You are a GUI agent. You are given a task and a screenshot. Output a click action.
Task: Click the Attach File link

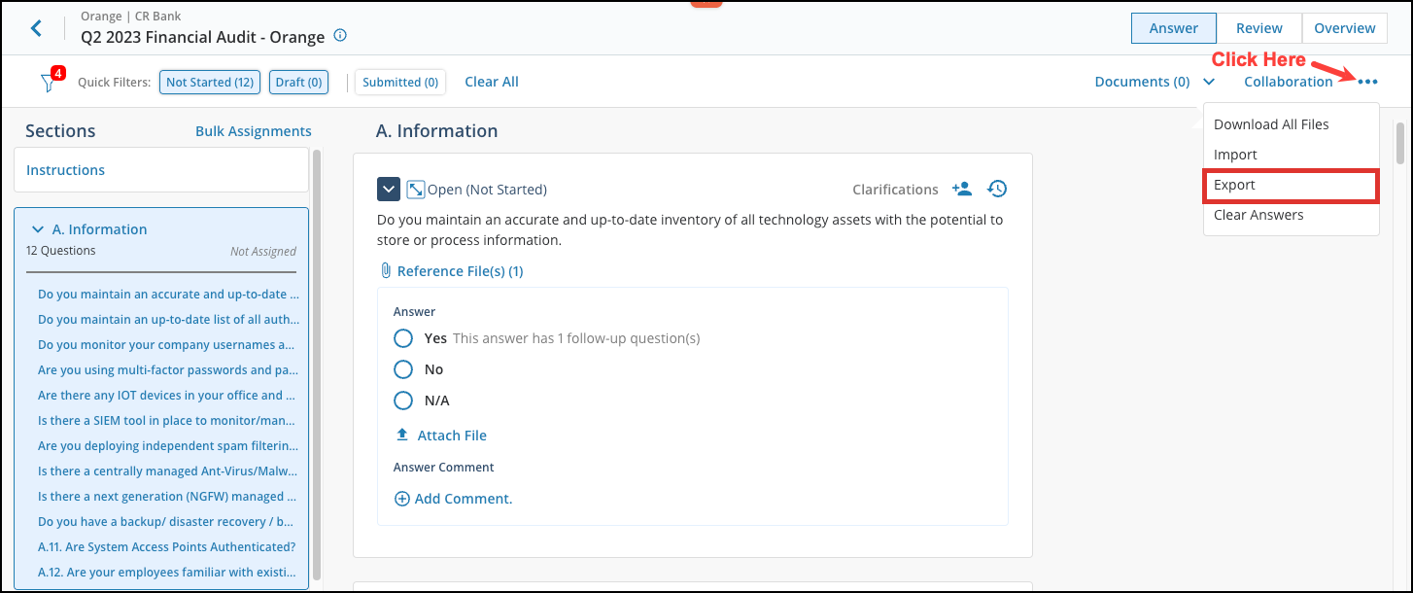pos(452,436)
